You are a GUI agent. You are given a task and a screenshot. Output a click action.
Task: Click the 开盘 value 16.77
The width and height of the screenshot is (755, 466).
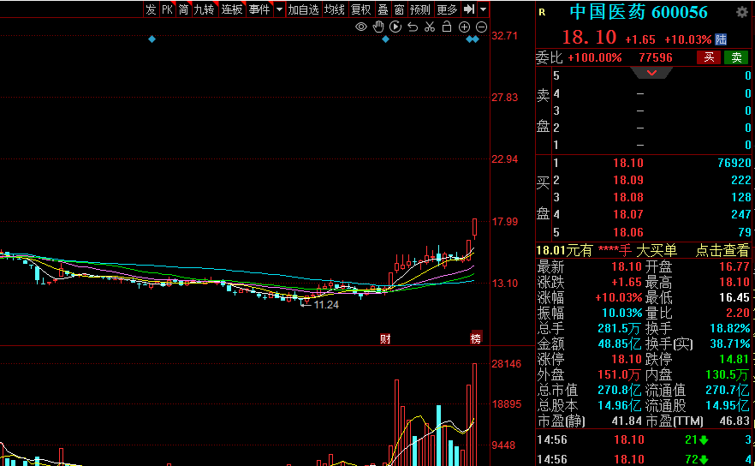(x=734, y=266)
